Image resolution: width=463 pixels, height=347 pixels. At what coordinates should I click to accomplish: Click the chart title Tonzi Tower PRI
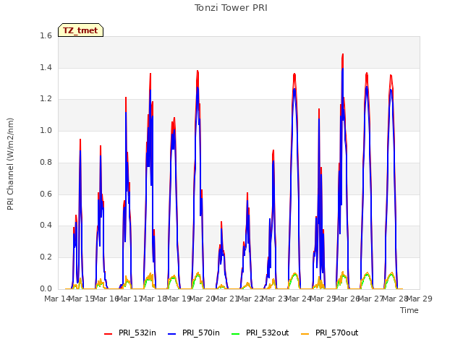click(231, 8)
